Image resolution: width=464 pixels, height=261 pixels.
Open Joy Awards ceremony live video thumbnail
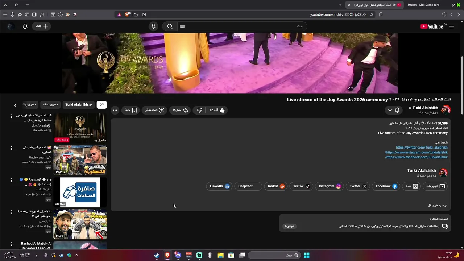click(80, 128)
